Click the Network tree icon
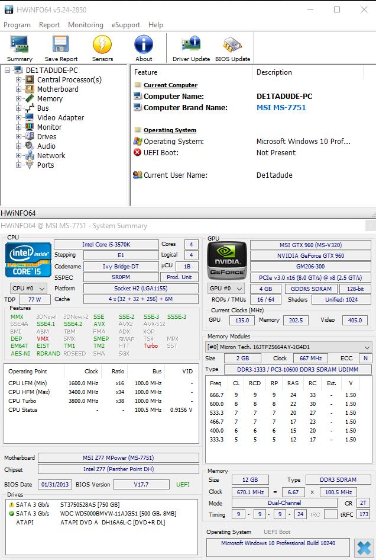Screen dimensions: 376x560 [x=30, y=155]
